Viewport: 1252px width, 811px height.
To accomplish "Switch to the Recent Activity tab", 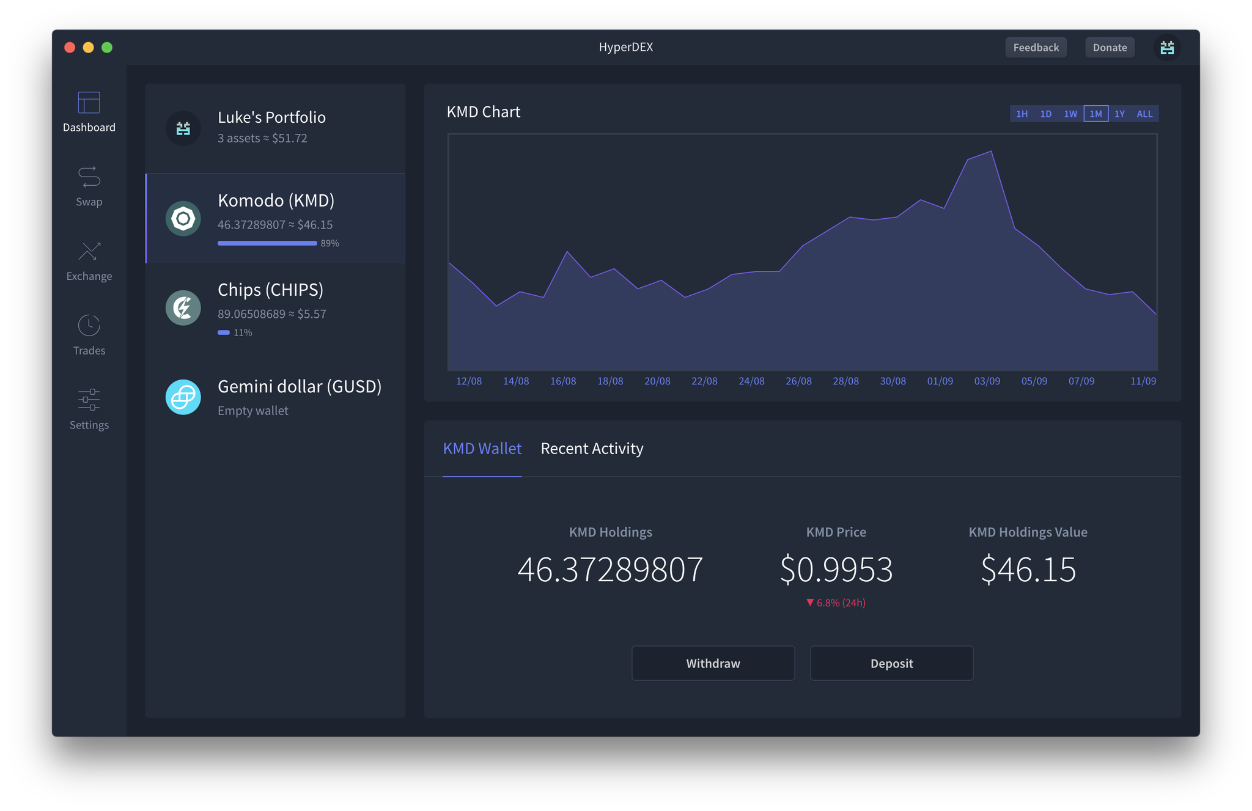I will tap(592, 449).
